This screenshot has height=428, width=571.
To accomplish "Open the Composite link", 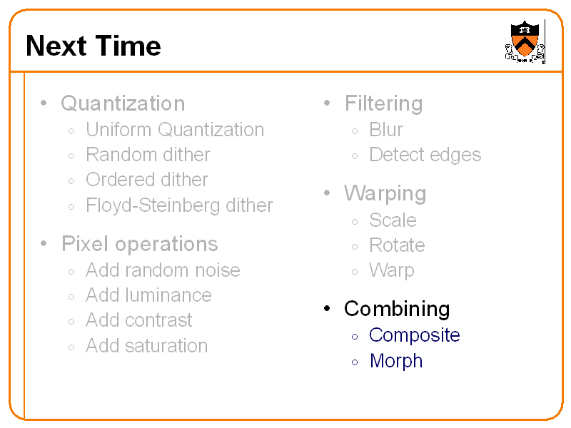I will (x=415, y=335).
